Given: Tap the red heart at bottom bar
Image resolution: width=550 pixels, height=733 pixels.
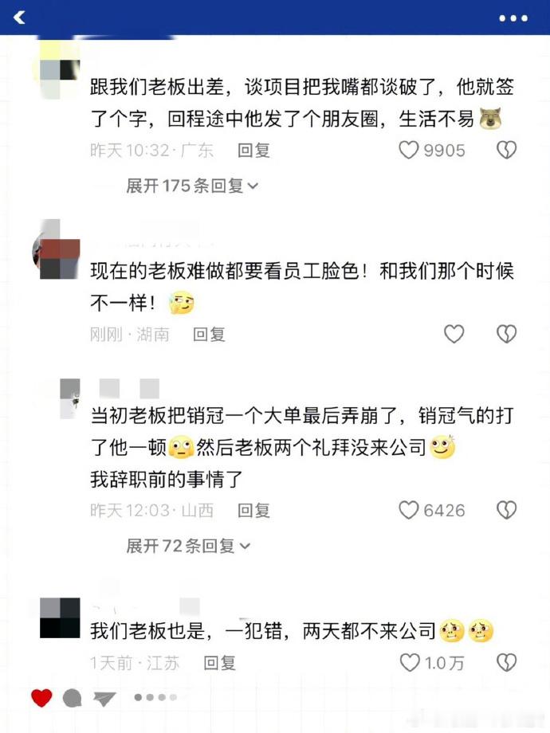Looking at the screenshot, I should 41,697.
